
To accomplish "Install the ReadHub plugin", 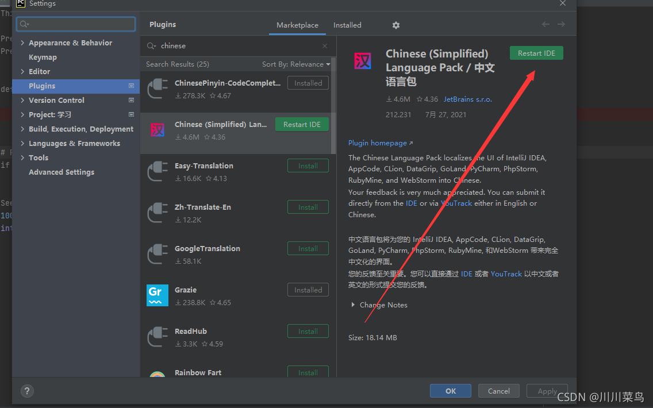I will coord(308,332).
